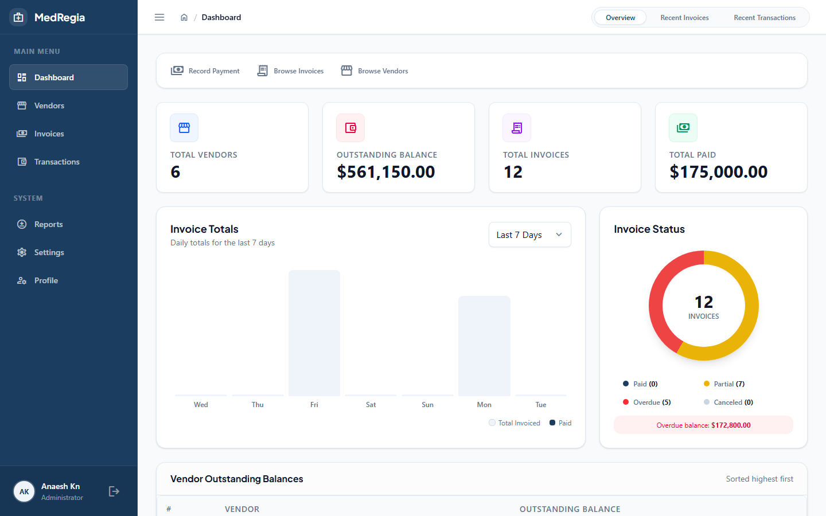
Task: Click the Overdue balance $172,800.00 banner
Action: point(703,425)
